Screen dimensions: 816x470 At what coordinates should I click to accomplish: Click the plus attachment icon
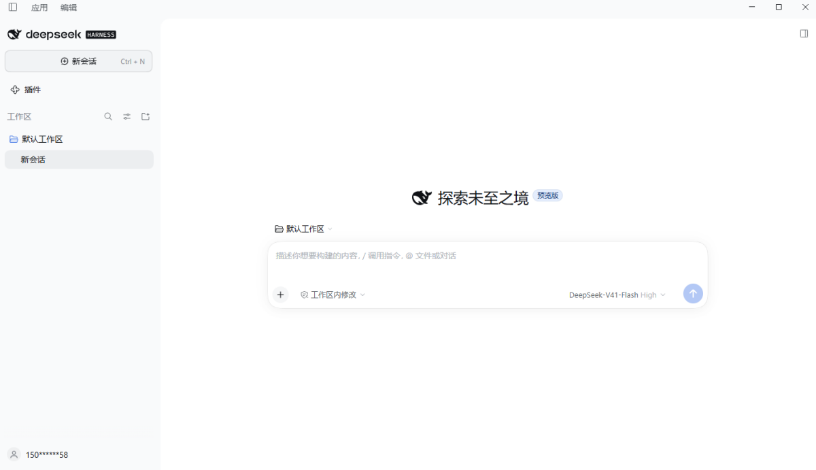(x=280, y=295)
